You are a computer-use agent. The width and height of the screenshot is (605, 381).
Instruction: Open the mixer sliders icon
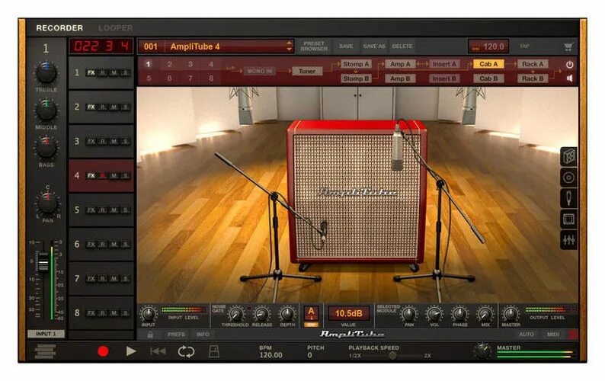pyautogui.click(x=568, y=240)
